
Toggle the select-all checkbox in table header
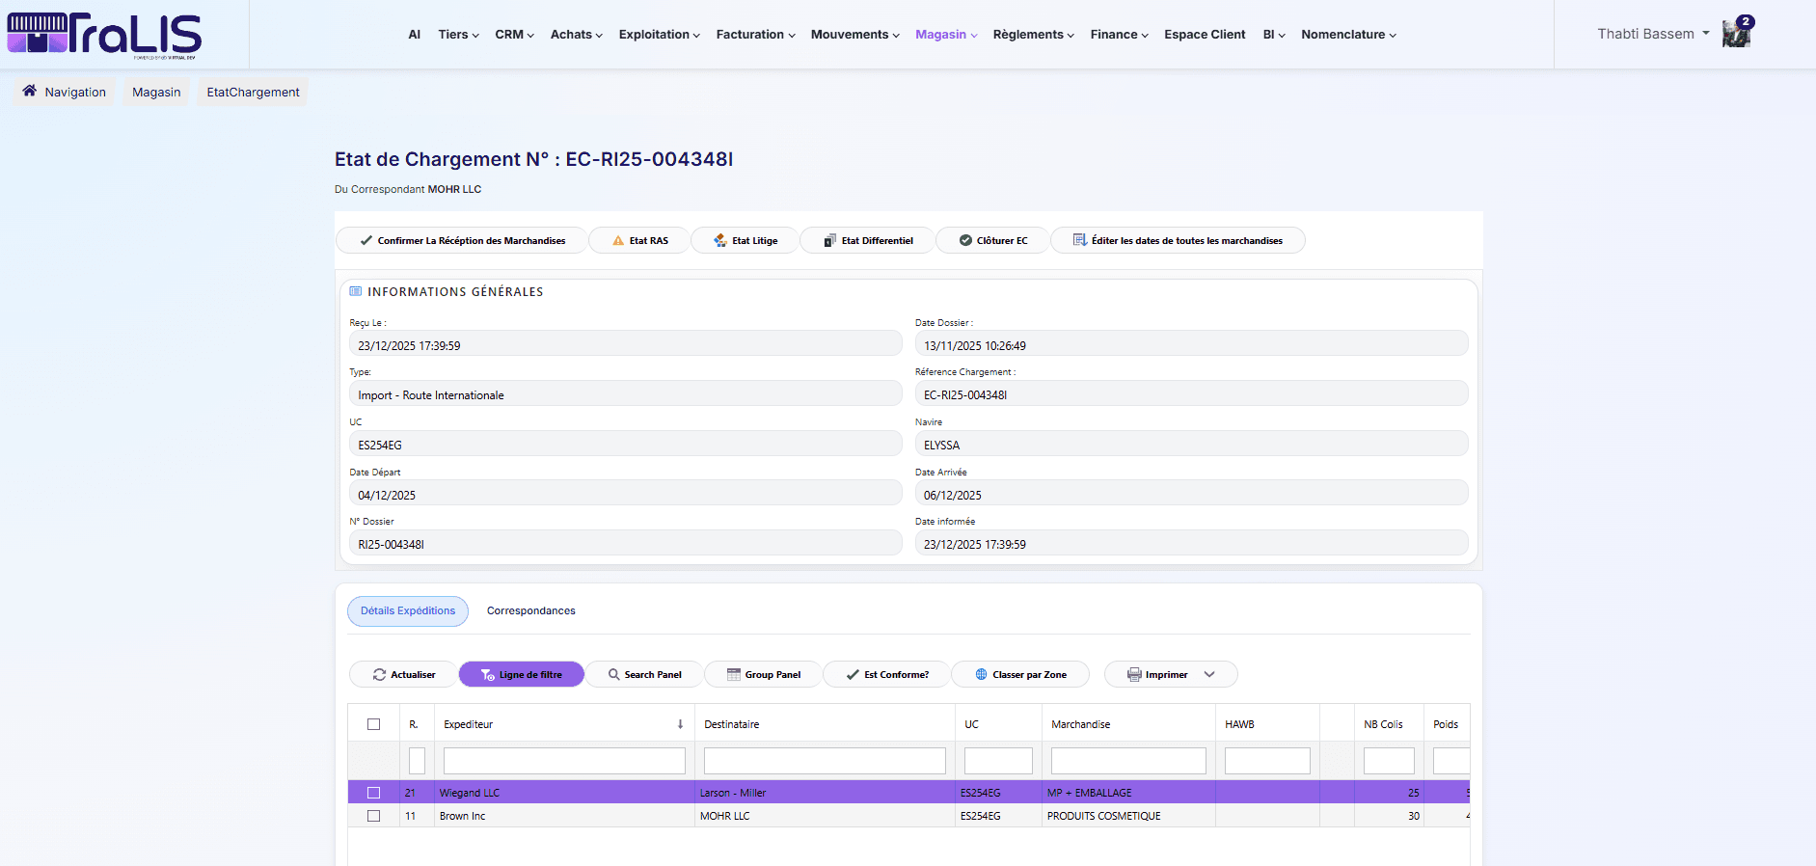click(374, 724)
